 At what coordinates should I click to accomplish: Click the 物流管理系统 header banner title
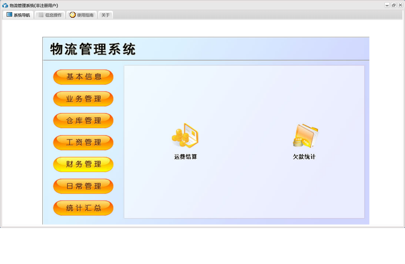point(93,49)
